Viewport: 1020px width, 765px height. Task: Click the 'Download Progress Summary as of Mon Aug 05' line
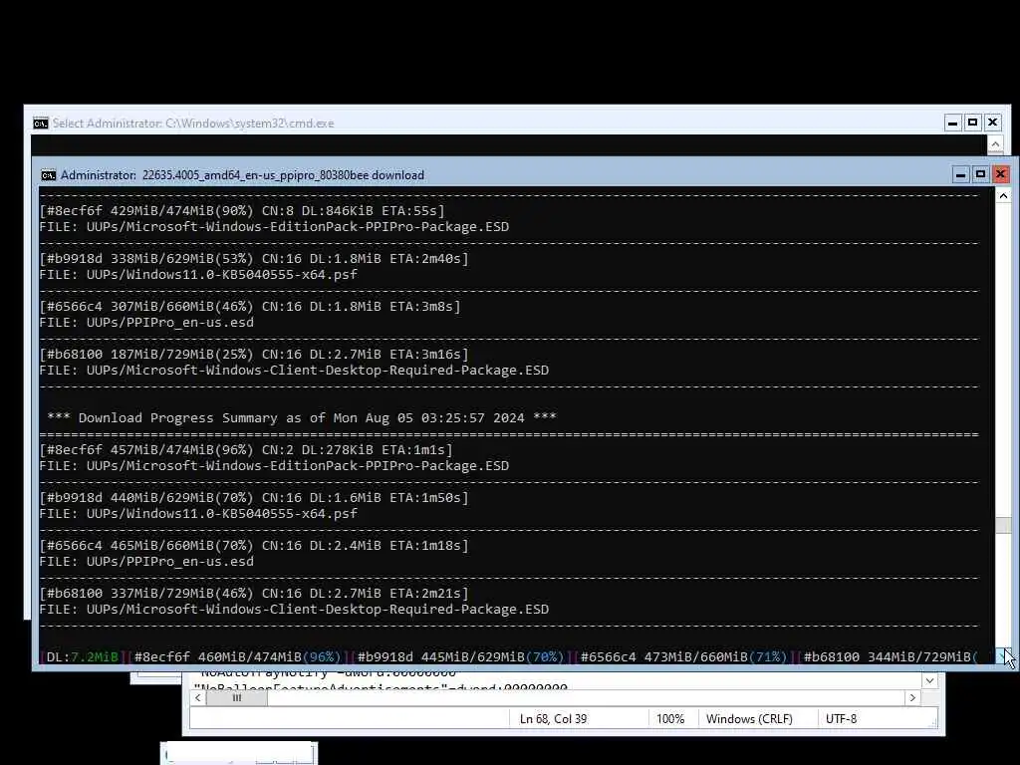pos(302,417)
